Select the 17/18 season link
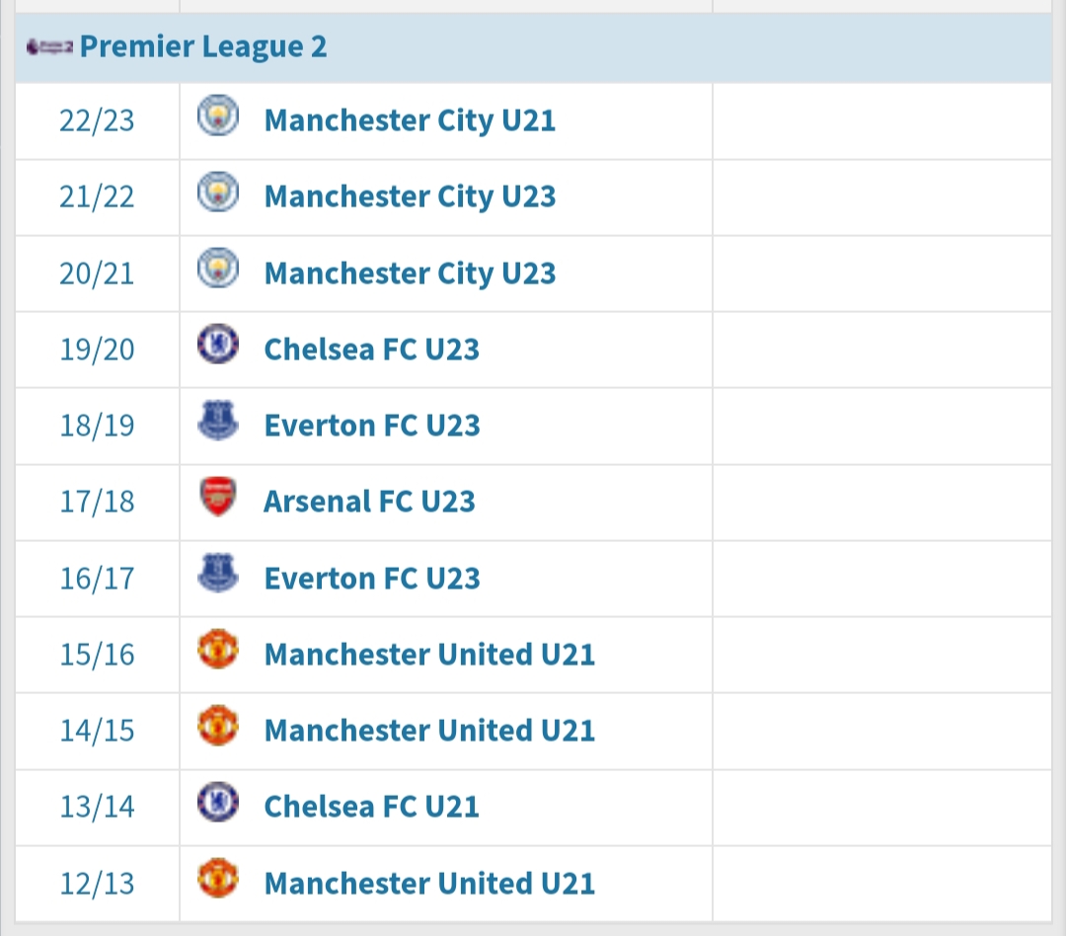 [97, 502]
